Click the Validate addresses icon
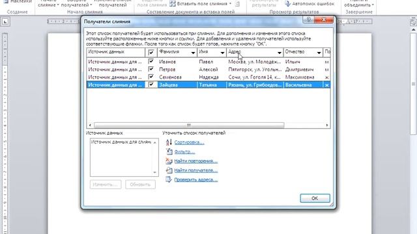 coord(169,179)
